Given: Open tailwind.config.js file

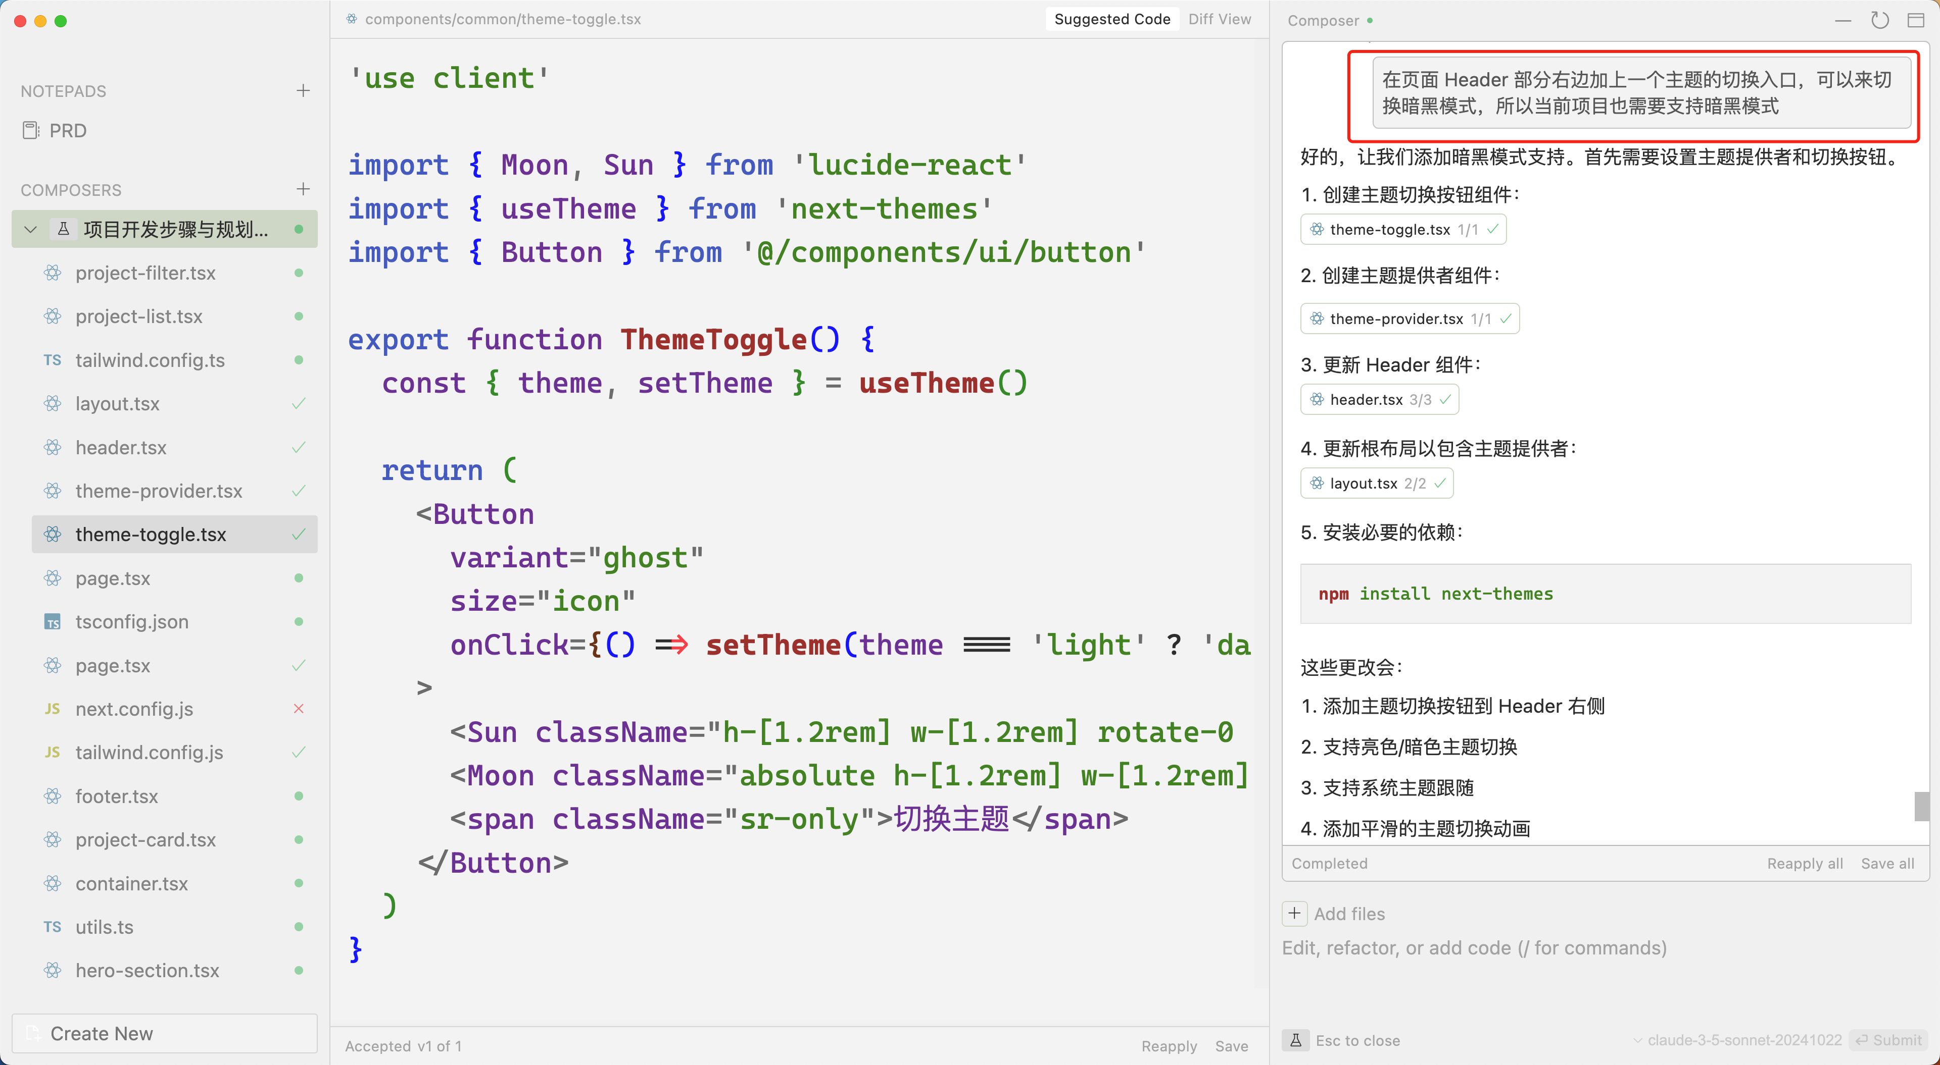Looking at the screenshot, I should 175,753.
